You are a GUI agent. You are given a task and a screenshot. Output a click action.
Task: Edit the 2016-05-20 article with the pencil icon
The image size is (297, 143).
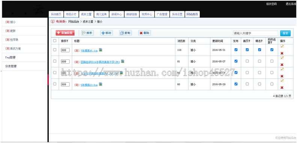pyautogui.click(x=282, y=80)
